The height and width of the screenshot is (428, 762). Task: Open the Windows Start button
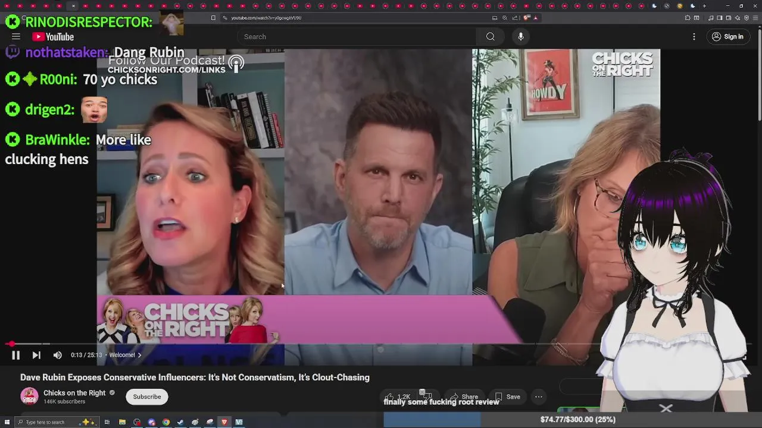(x=7, y=422)
